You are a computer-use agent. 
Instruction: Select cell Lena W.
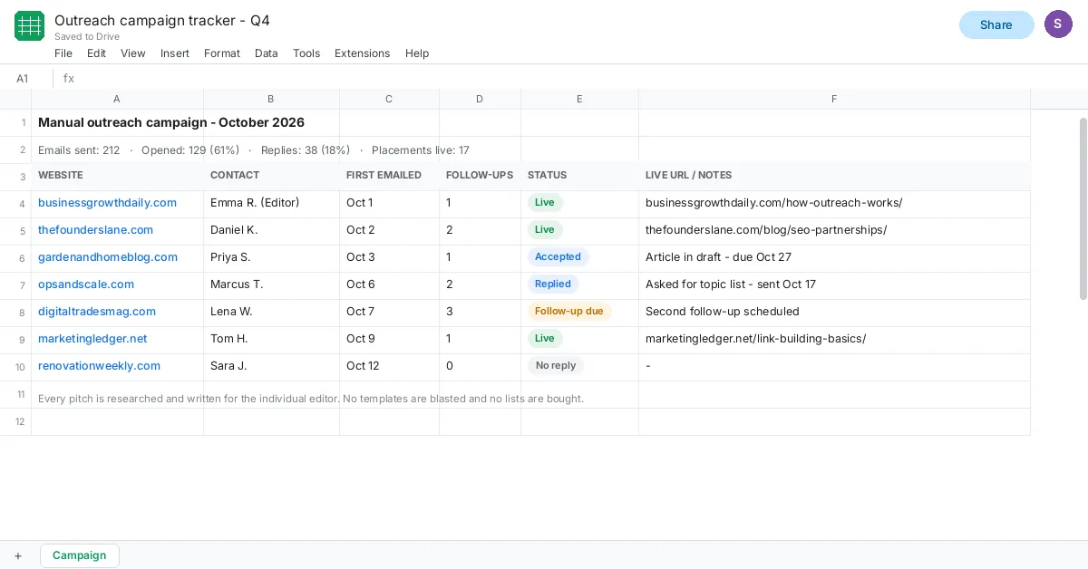pos(272,312)
